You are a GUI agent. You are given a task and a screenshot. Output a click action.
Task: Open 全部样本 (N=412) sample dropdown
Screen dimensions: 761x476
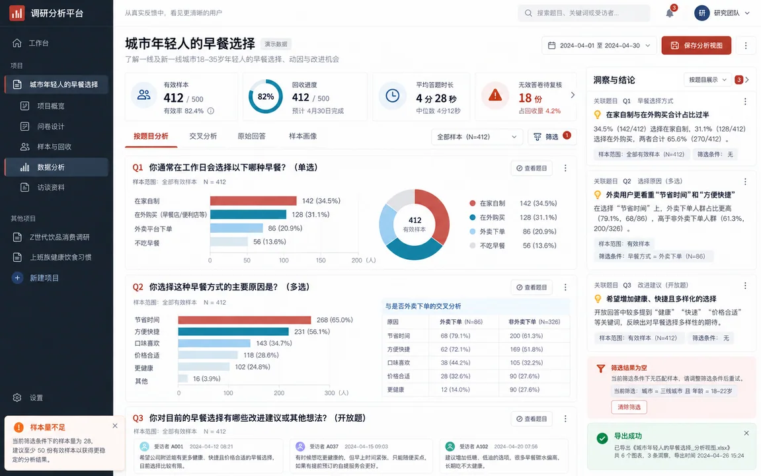[x=477, y=137]
